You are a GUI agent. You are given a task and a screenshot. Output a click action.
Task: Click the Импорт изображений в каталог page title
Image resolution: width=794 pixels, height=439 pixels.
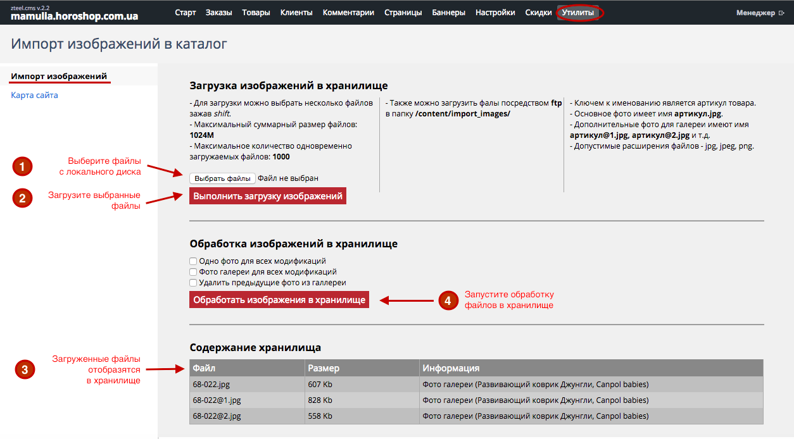point(119,44)
